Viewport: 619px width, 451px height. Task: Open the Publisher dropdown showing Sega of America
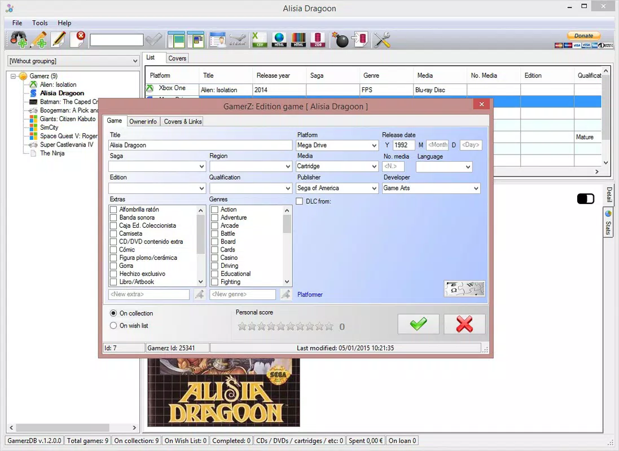pos(337,188)
